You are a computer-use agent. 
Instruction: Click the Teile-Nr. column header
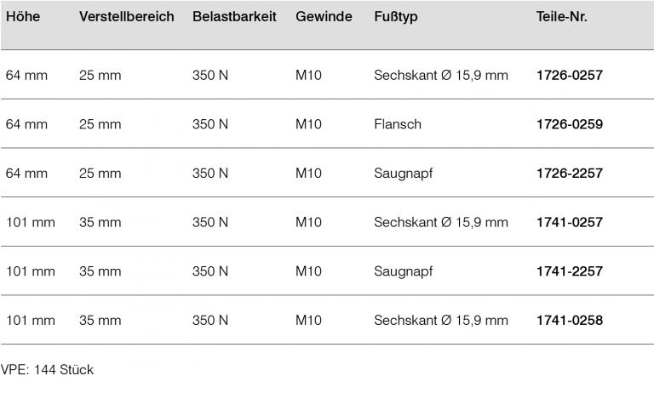click(x=562, y=17)
